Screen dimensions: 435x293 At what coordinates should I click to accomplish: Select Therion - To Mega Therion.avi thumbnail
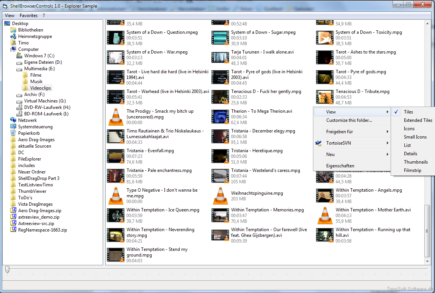point(220,117)
